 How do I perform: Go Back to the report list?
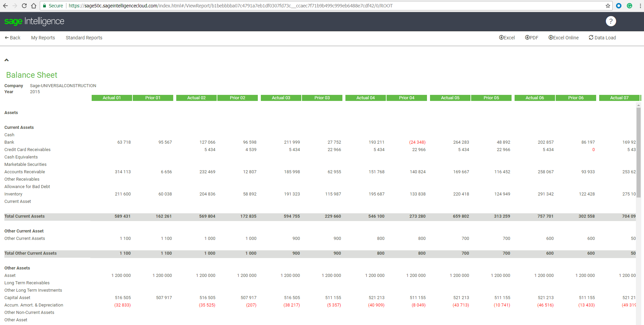coord(12,38)
